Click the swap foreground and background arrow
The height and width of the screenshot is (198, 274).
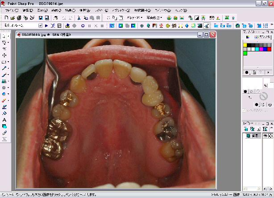click(266, 85)
